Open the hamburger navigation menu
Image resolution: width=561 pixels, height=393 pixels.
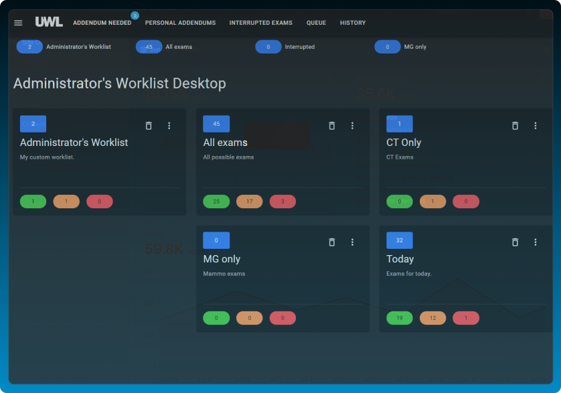point(18,23)
